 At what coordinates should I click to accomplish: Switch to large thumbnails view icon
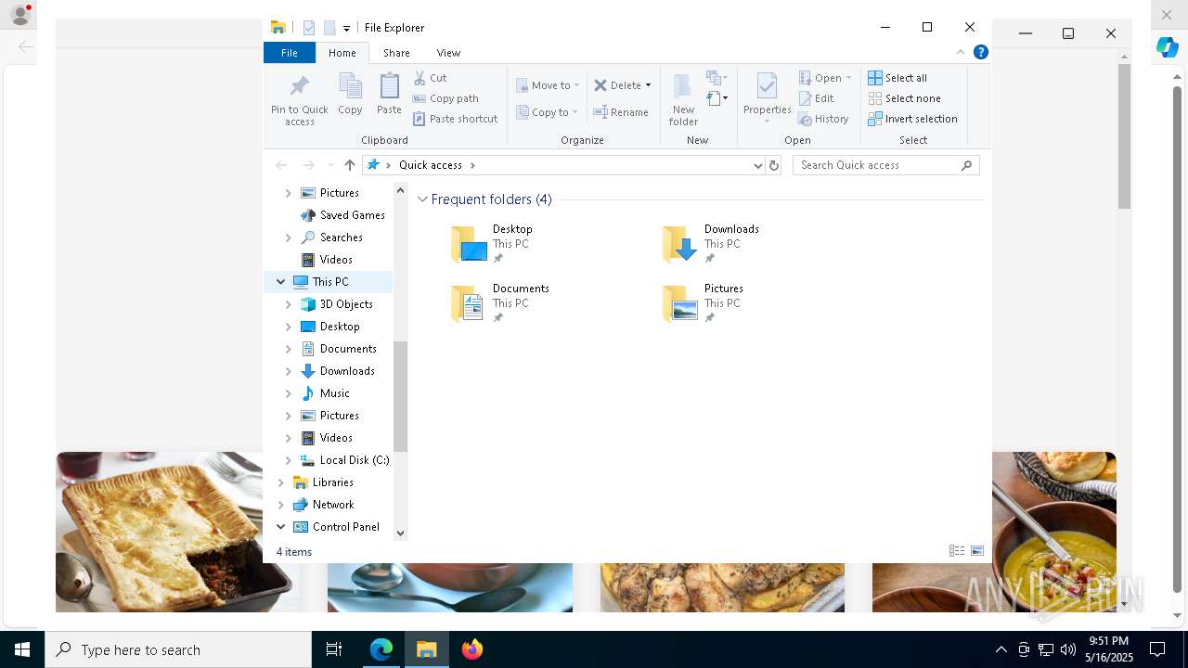(977, 551)
